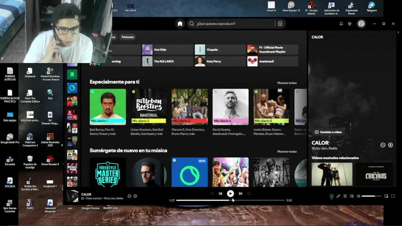Click minus icon in right panel

coord(383,145)
